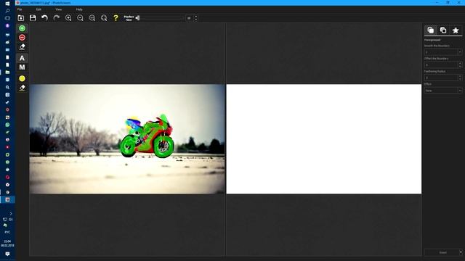Click the Zoom In magnifier icon
Viewport: 465px width, 261px height.
68,18
